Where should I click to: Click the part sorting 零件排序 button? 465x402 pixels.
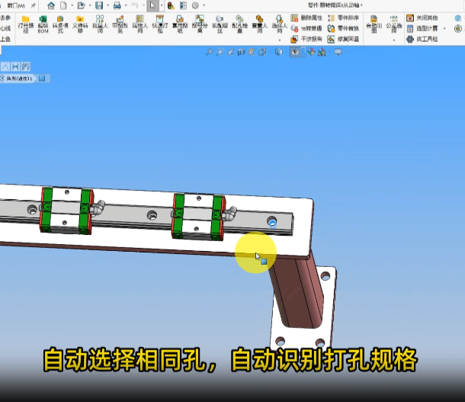343,18
